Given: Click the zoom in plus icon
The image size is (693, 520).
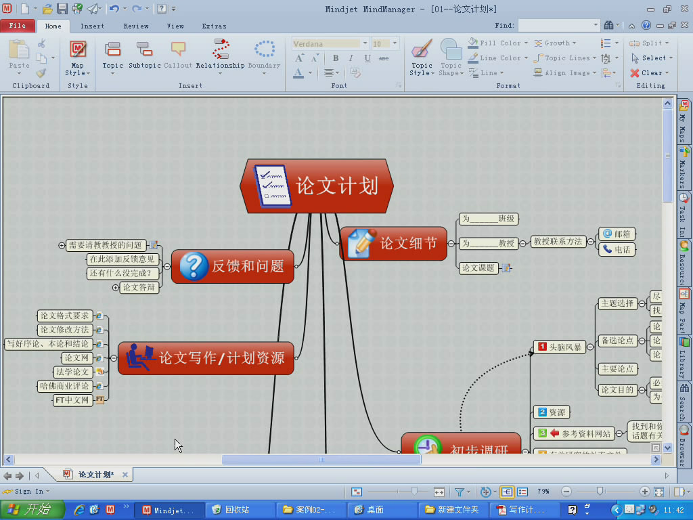Looking at the screenshot, I should pyautogui.click(x=645, y=492).
